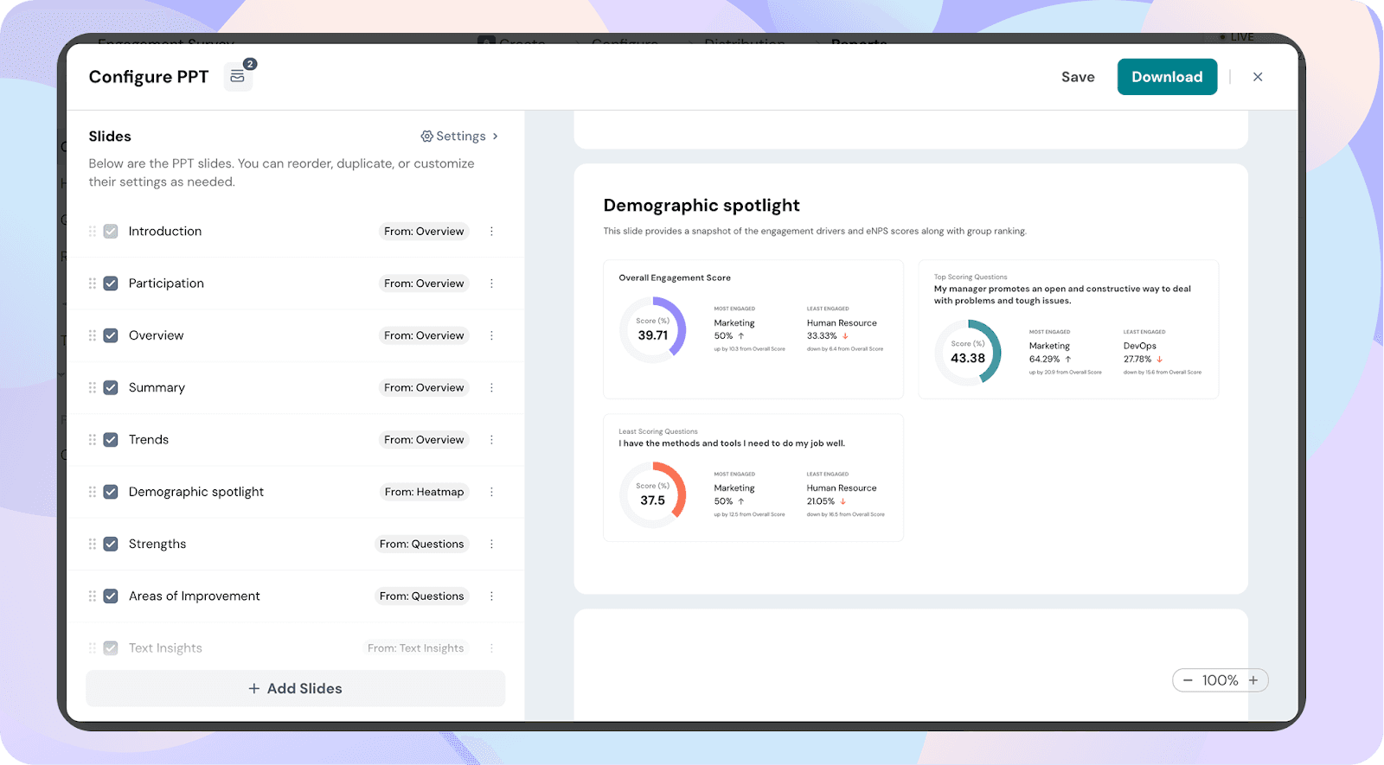This screenshot has width=1384, height=765.
Task: Open the Trends slide kebab menu
Action: [491, 440]
